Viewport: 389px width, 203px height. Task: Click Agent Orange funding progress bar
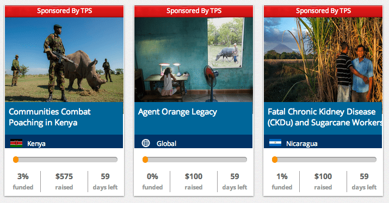point(195,160)
